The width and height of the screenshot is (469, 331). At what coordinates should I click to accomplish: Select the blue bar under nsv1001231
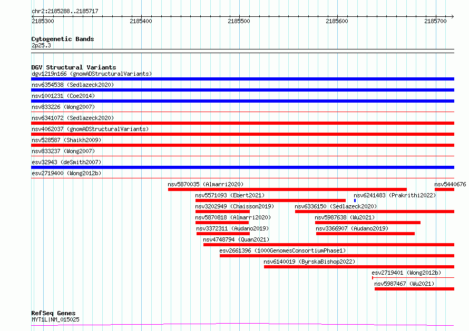pos(242,101)
